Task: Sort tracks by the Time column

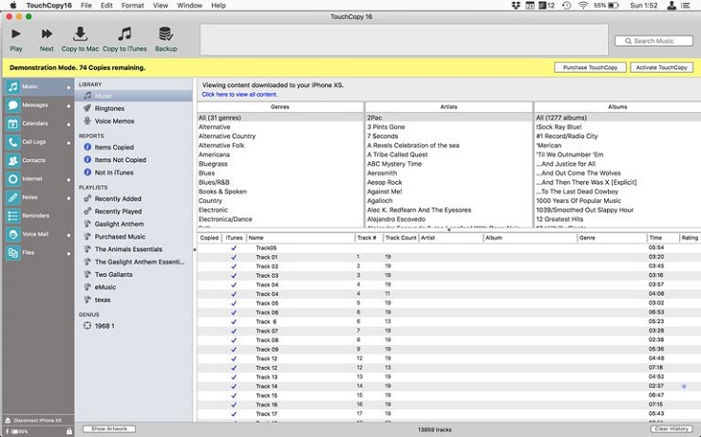Action: click(663, 238)
